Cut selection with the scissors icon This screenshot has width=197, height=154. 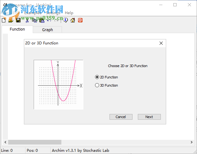pyautogui.click(x=27, y=20)
